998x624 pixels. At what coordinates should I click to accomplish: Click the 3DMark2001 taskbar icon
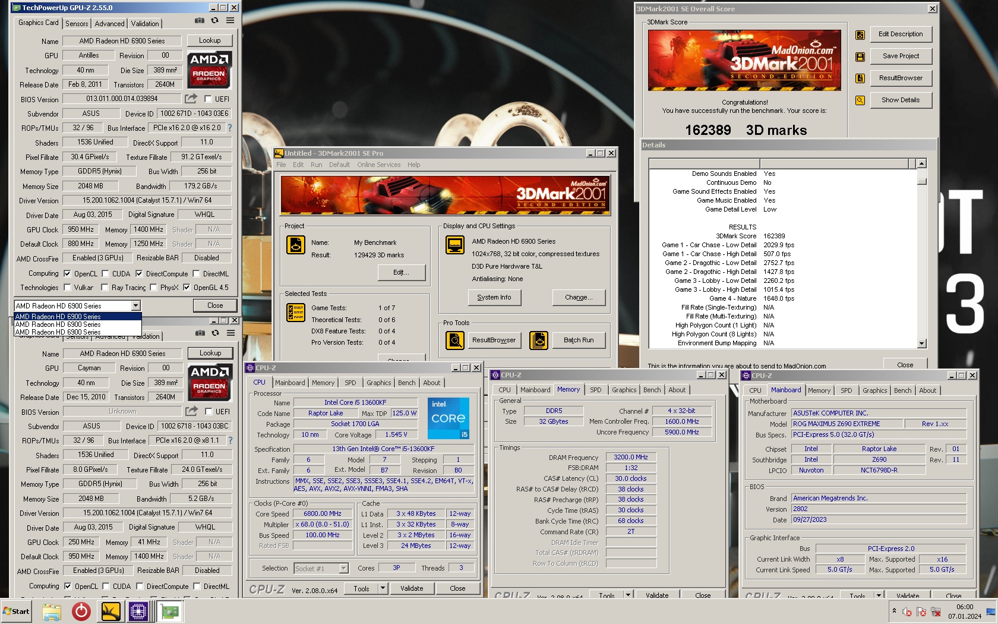coord(110,612)
